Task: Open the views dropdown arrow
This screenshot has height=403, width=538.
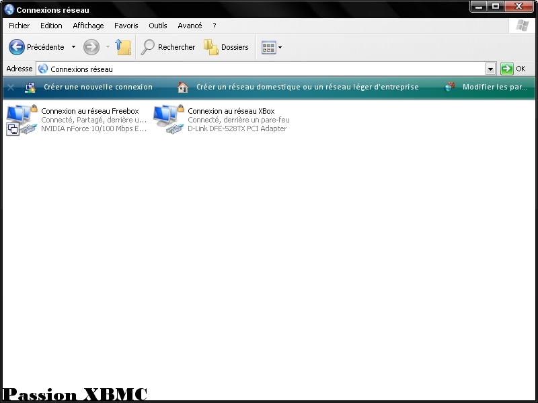Action: tap(280, 47)
